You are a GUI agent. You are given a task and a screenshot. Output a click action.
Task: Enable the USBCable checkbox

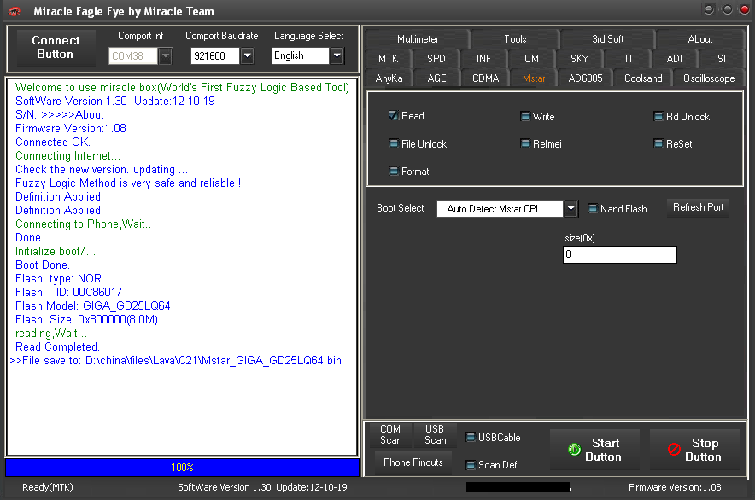[471, 438]
